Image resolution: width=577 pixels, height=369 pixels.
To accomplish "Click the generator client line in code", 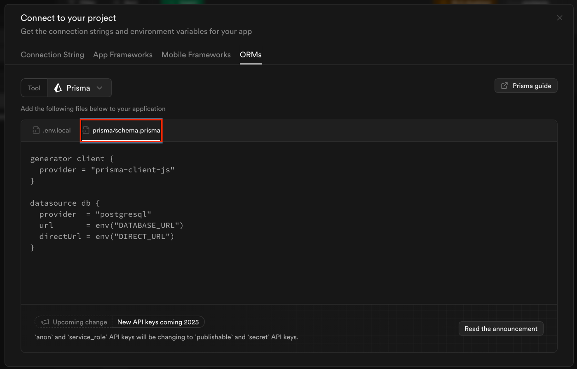I will point(72,158).
